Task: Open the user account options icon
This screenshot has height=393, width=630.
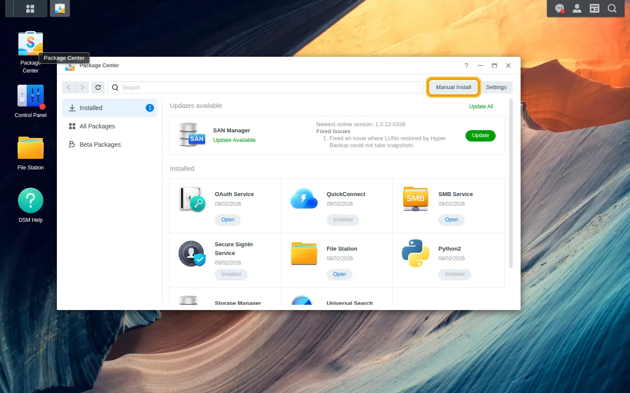Action: (577, 8)
